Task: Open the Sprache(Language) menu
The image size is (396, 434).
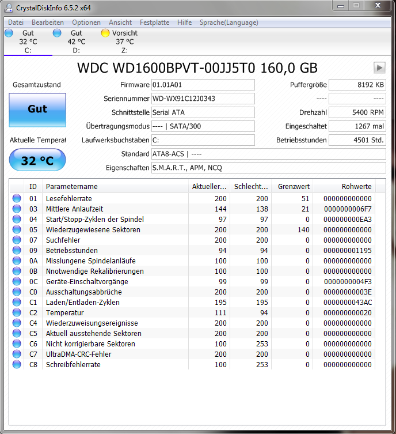Action: [x=229, y=22]
